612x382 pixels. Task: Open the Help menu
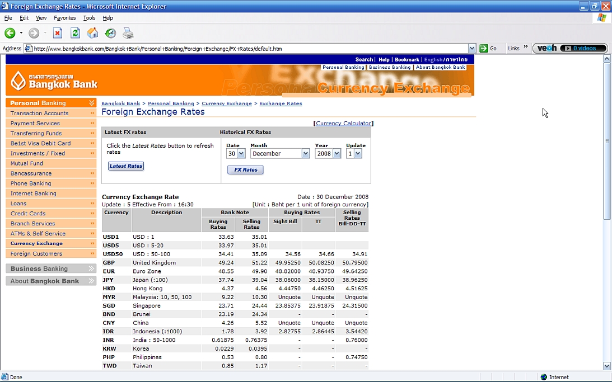pos(108,18)
